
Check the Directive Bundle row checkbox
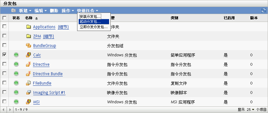[x=4, y=73]
